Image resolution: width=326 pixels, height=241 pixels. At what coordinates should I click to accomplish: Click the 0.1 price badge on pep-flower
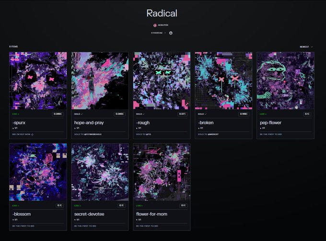[x=307, y=114]
